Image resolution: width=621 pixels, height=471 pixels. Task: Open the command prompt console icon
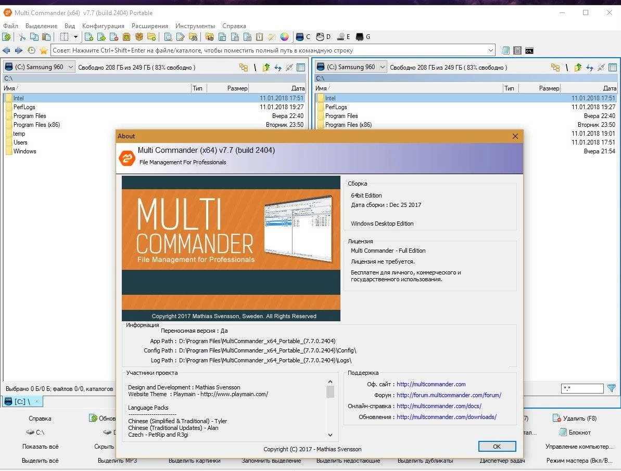529,50
